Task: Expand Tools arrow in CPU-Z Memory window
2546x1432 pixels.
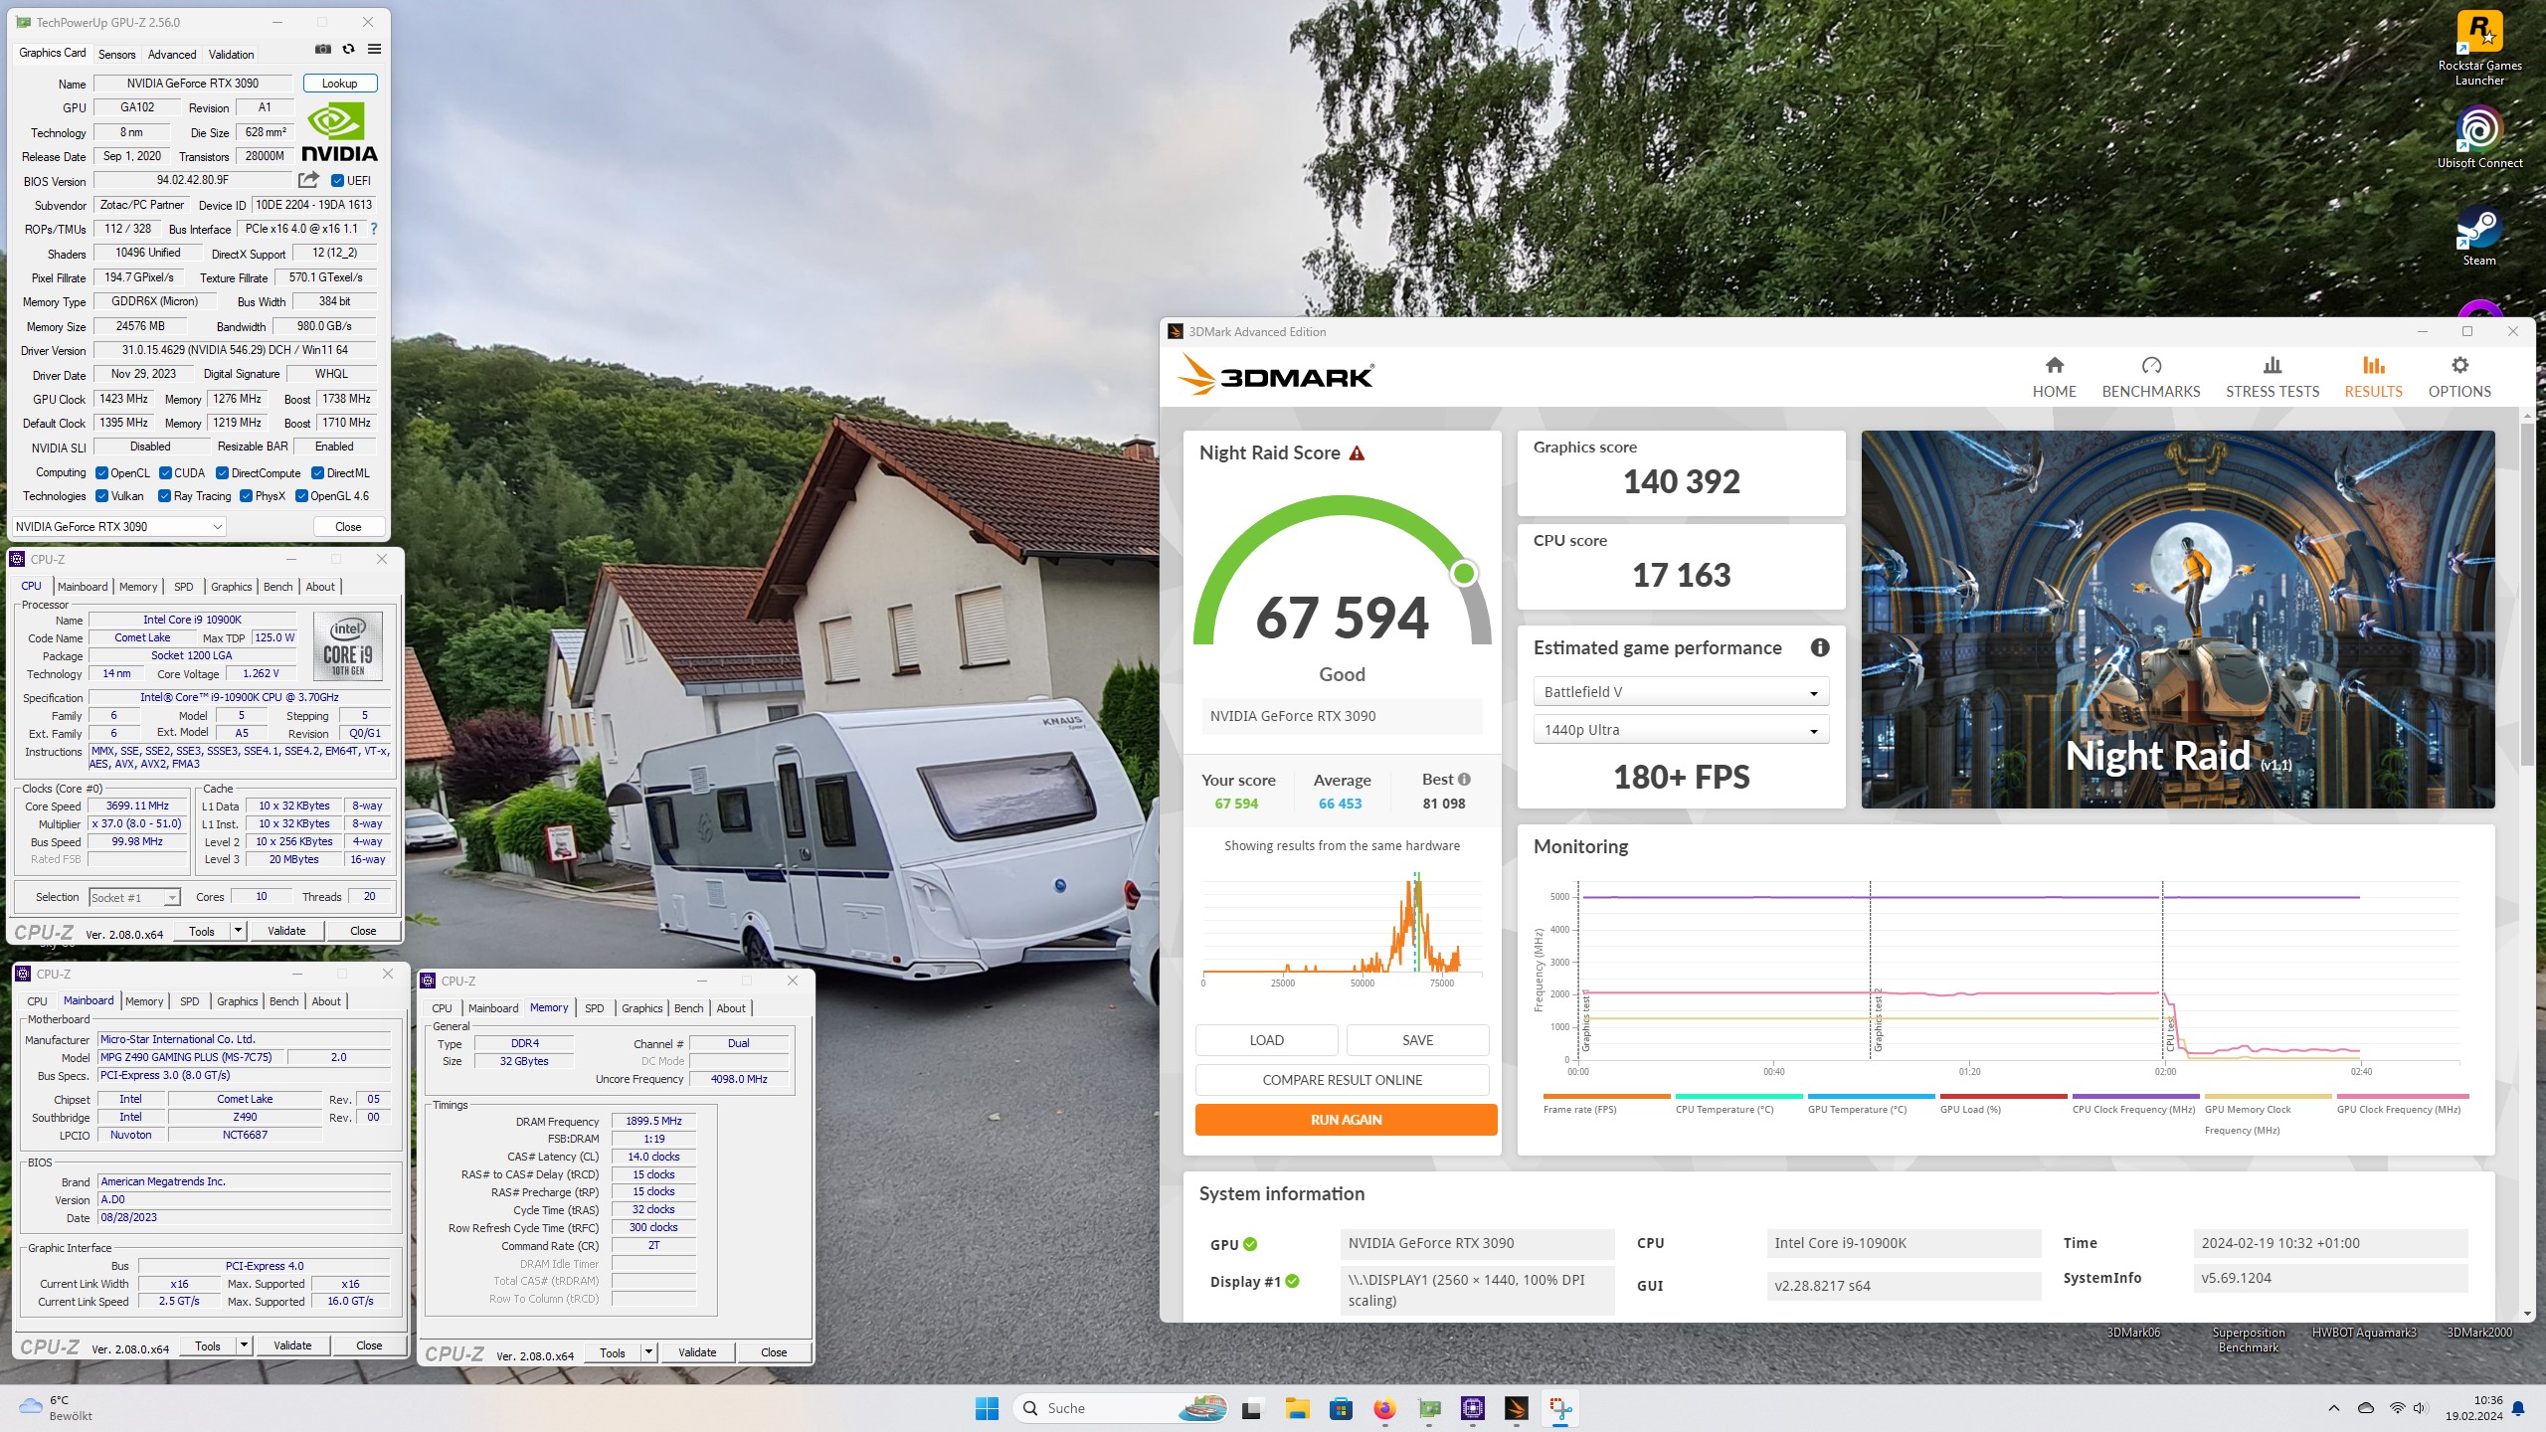Action: (648, 1352)
